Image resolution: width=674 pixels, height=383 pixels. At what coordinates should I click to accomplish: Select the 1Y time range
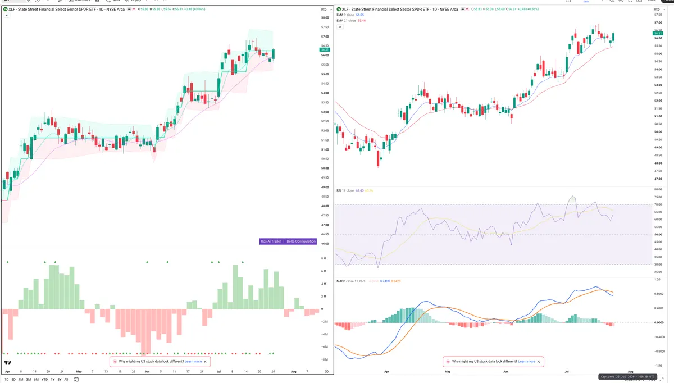click(53, 380)
